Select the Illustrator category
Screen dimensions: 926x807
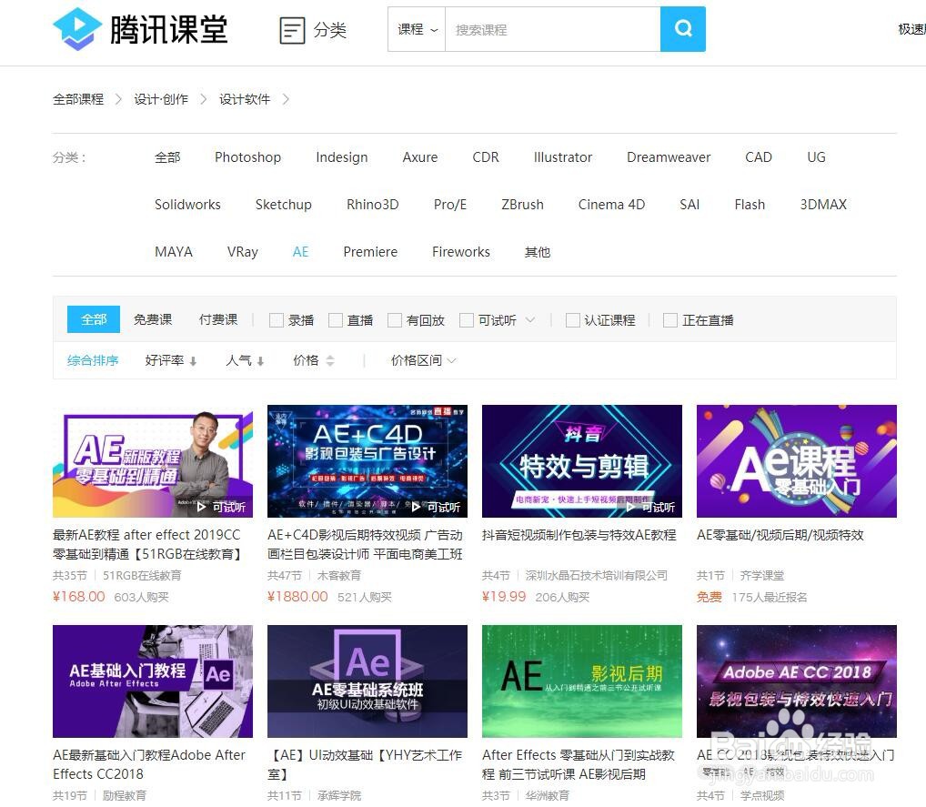point(563,157)
